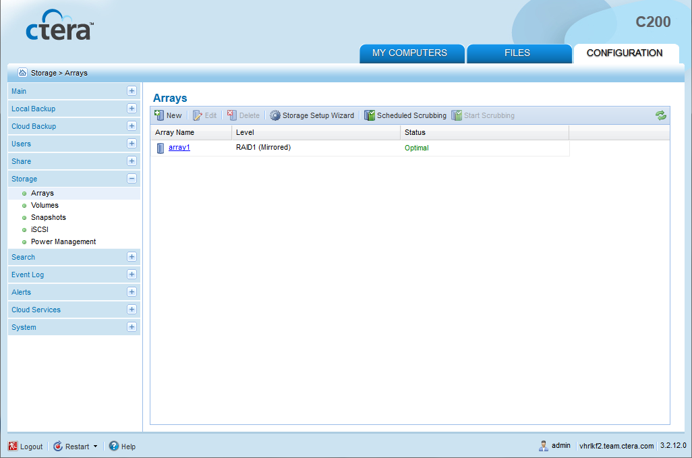Click the Scheduled Scrubbing icon
This screenshot has height=458, width=692.
click(370, 115)
